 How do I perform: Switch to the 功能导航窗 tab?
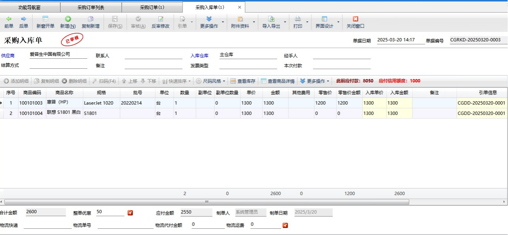(30, 7)
